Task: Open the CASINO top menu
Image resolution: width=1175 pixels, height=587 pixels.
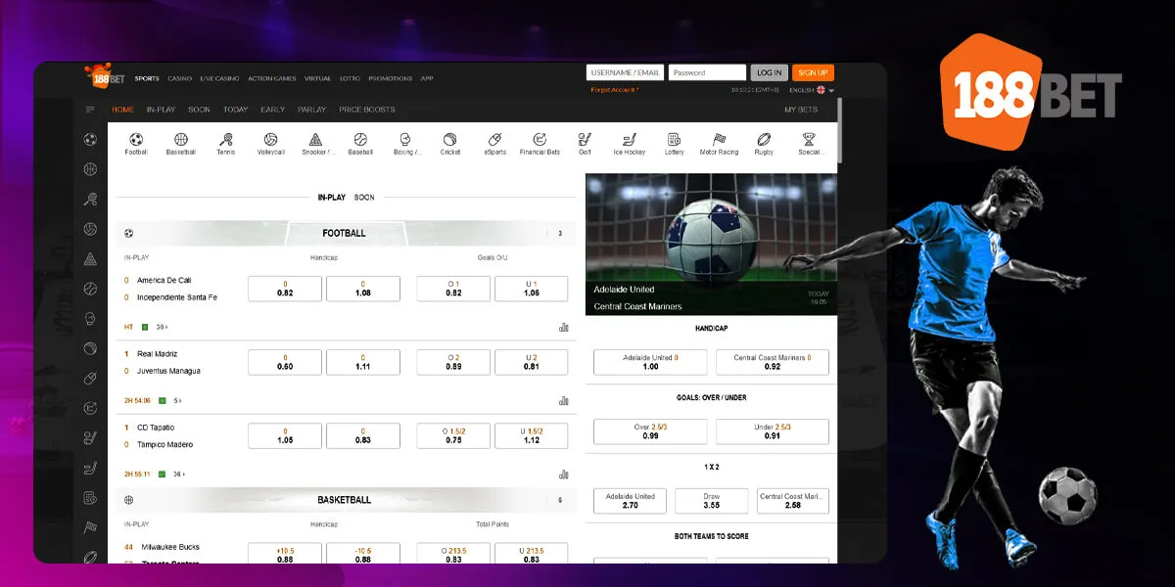Action: coord(179,78)
